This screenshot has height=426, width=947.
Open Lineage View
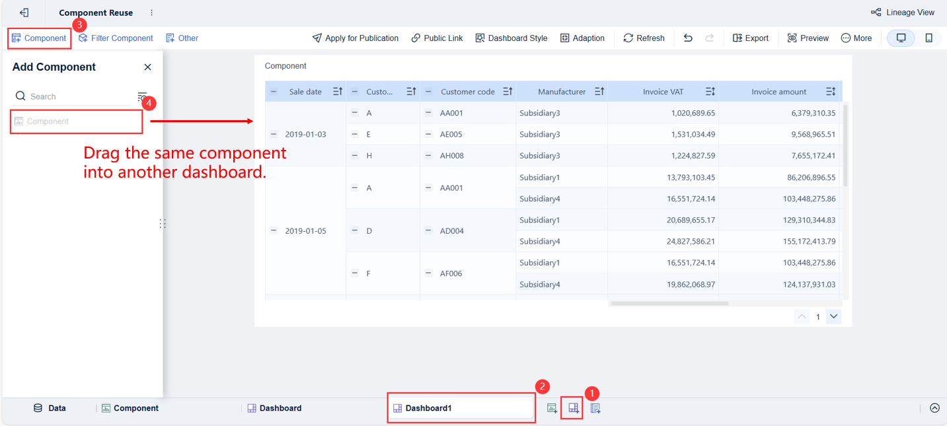[903, 13]
